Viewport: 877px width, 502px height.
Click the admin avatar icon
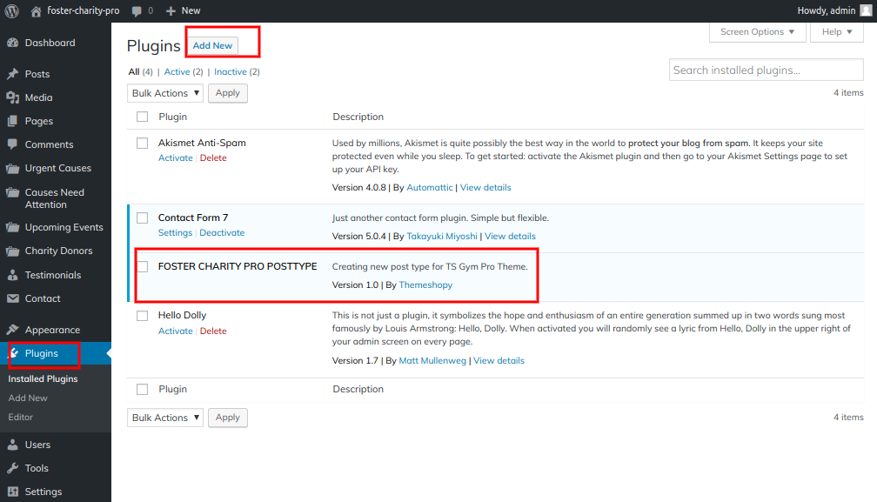[x=866, y=10]
